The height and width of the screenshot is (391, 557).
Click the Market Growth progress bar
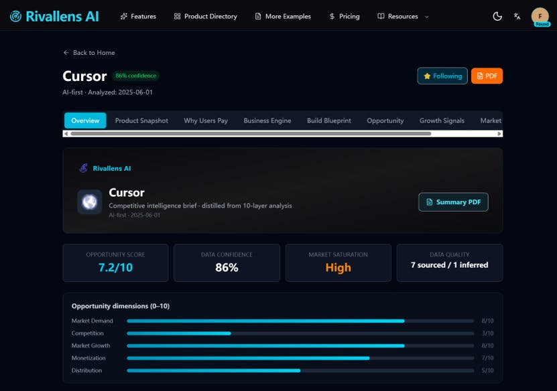click(300, 345)
